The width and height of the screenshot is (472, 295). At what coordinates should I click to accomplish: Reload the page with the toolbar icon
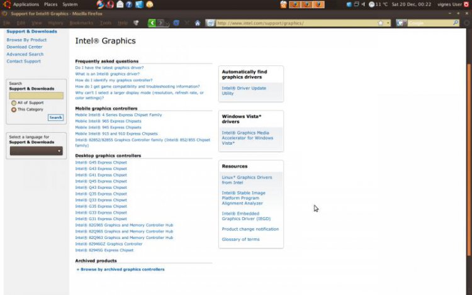click(176, 23)
